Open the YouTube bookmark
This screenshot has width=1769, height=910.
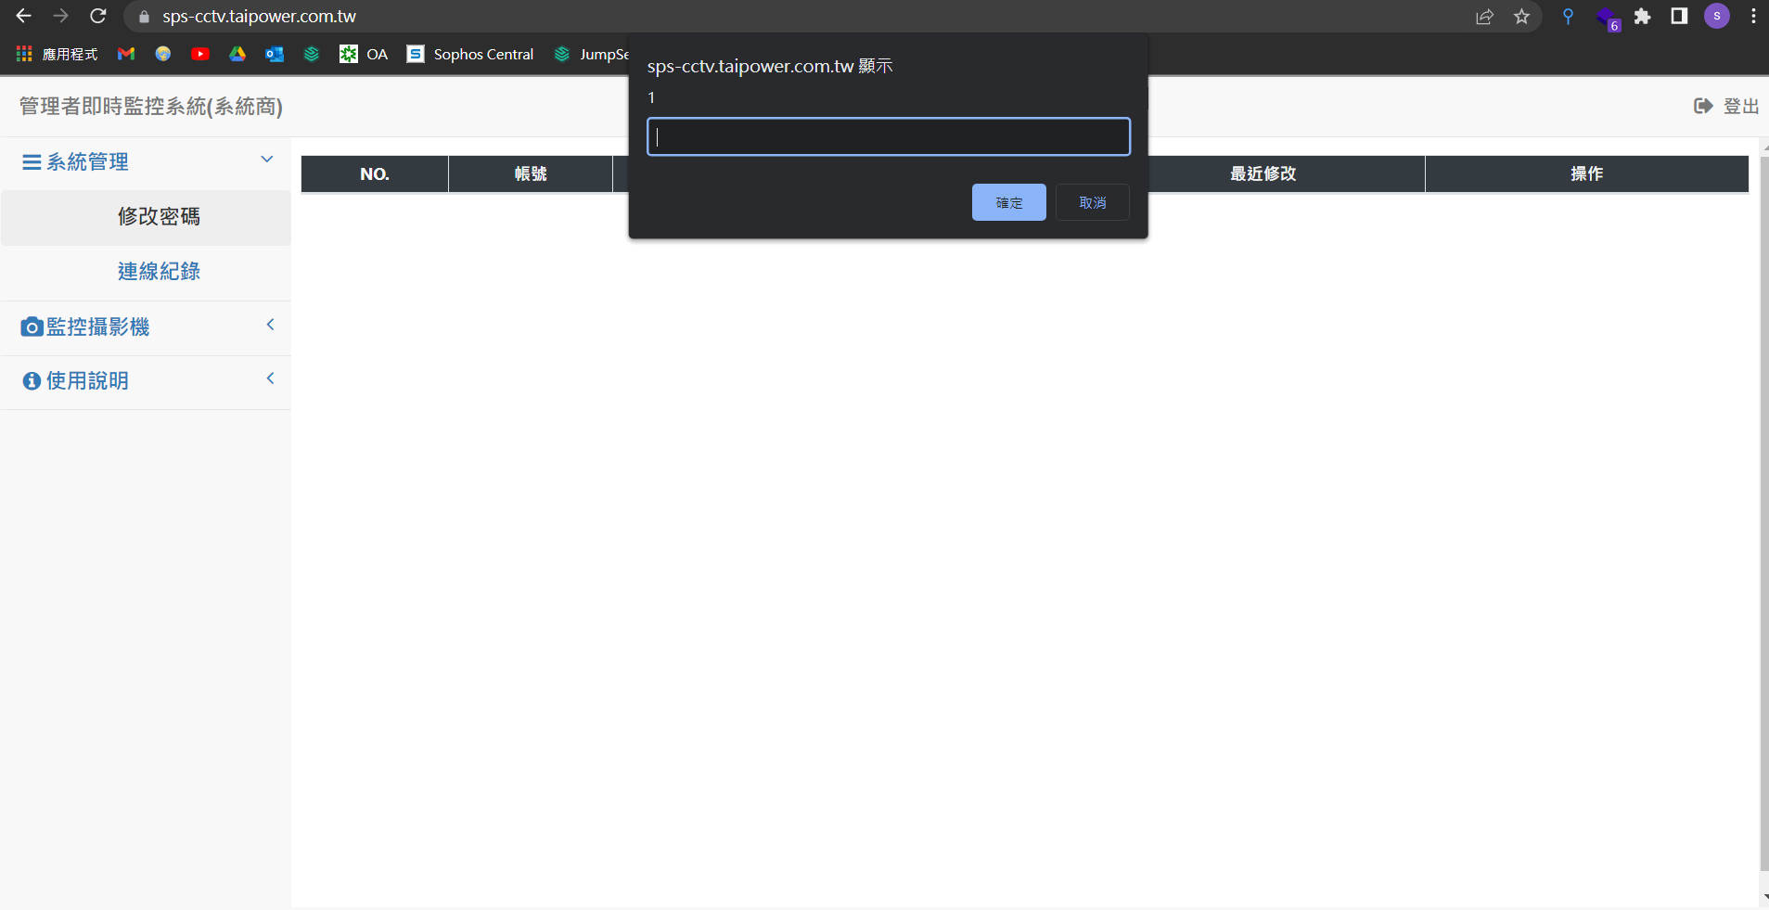[200, 54]
